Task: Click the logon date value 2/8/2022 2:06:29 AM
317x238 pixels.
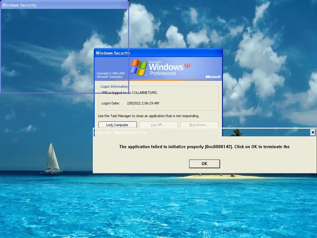Action: point(143,103)
